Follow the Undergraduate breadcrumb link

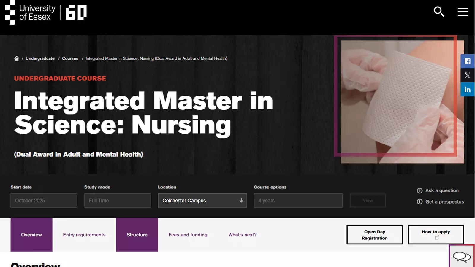pyautogui.click(x=40, y=58)
